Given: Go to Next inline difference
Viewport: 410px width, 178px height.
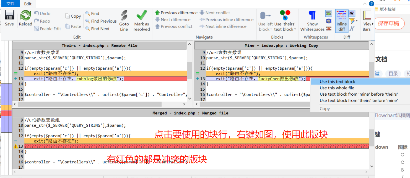Looking at the screenshot, I should 223,26.
